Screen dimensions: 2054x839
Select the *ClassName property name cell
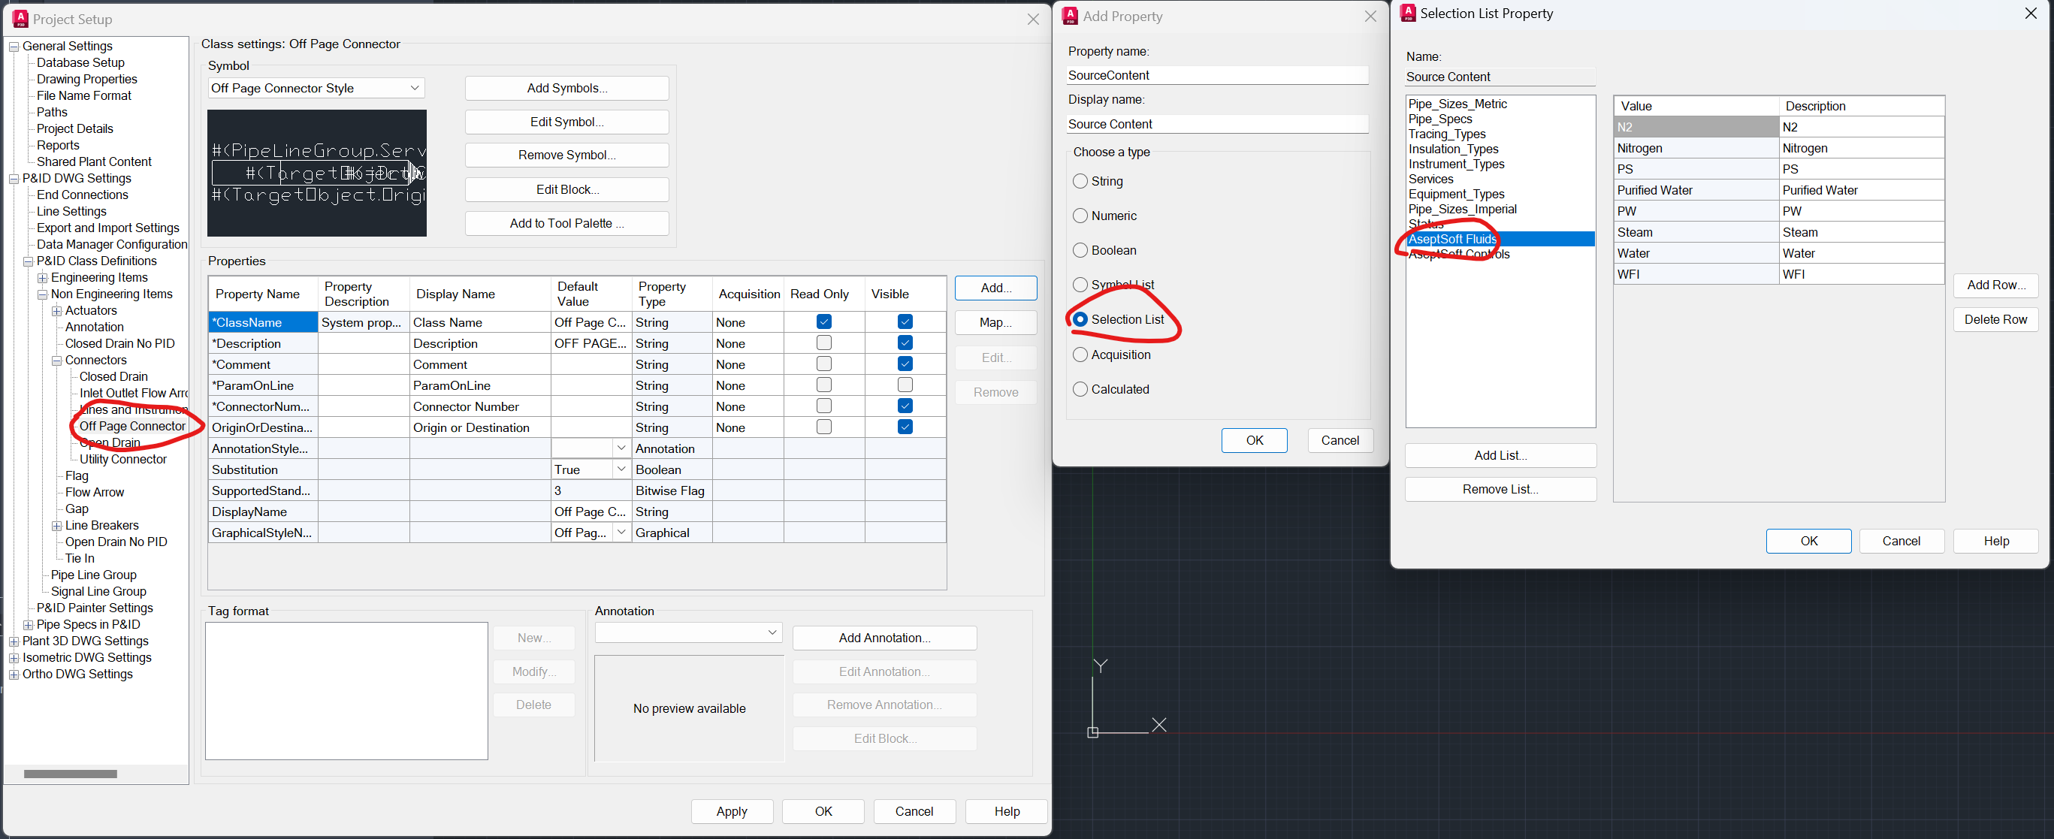(x=262, y=322)
